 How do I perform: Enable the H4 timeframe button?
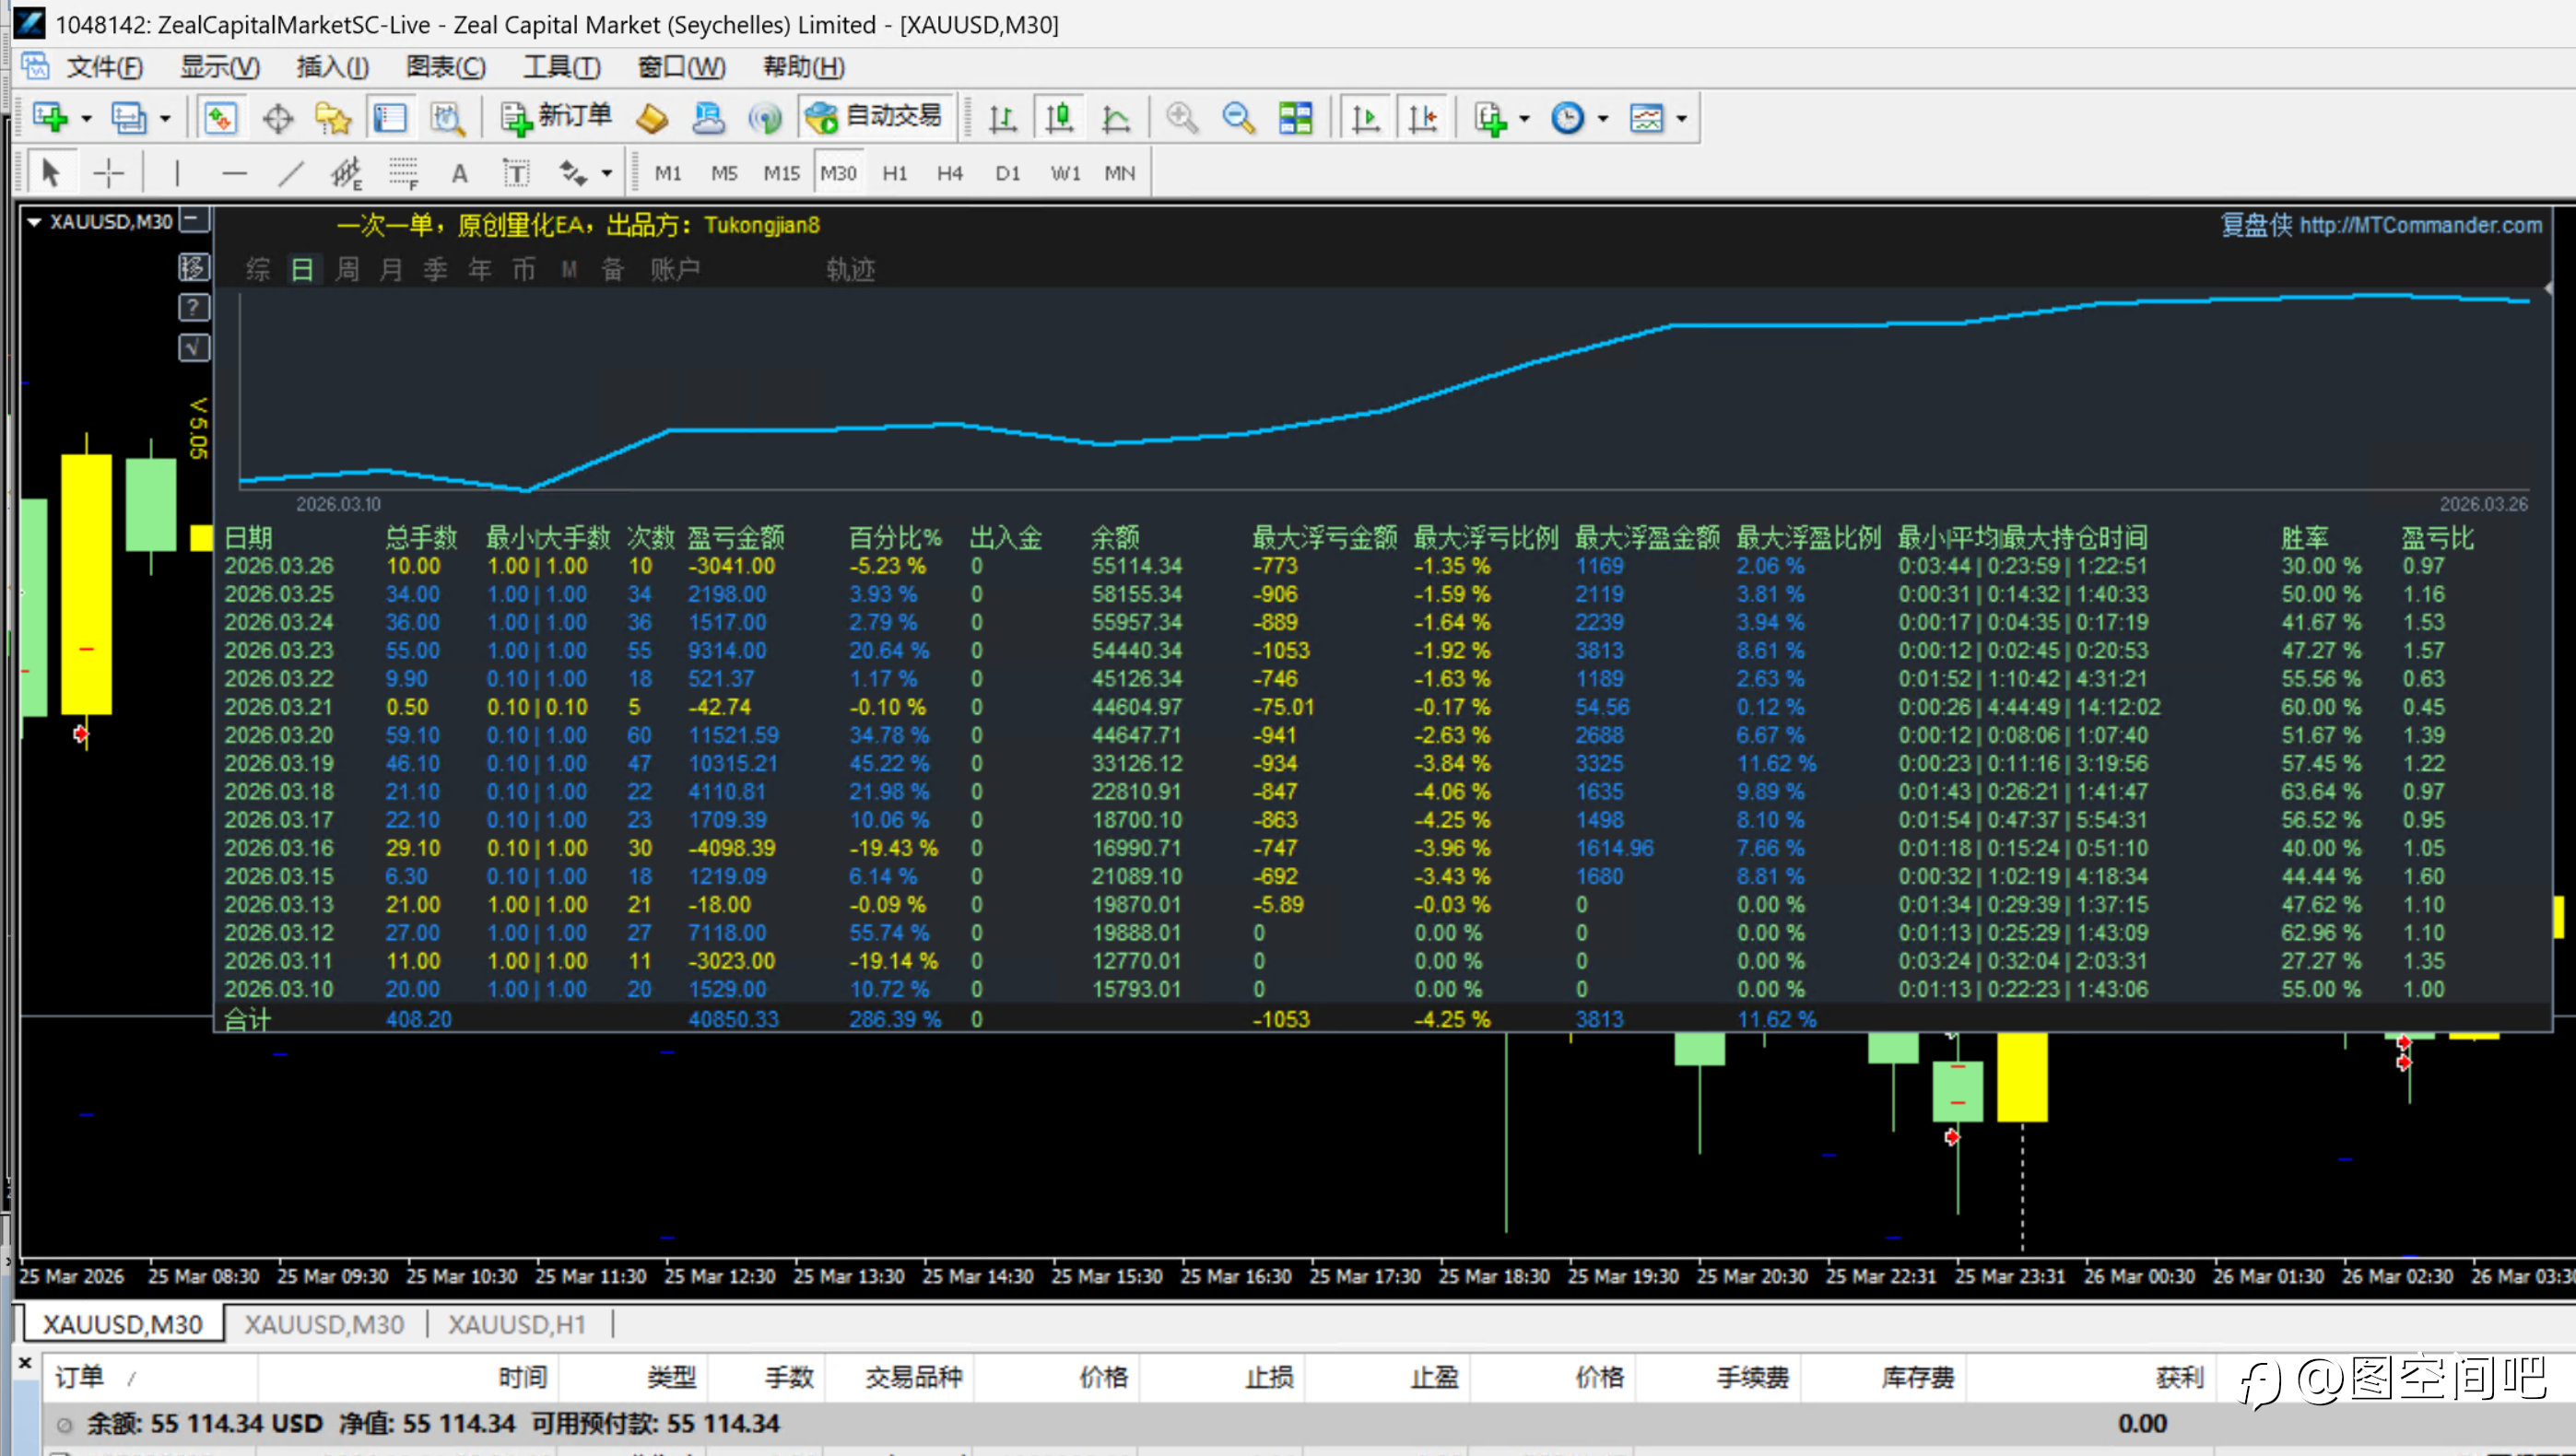(949, 173)
